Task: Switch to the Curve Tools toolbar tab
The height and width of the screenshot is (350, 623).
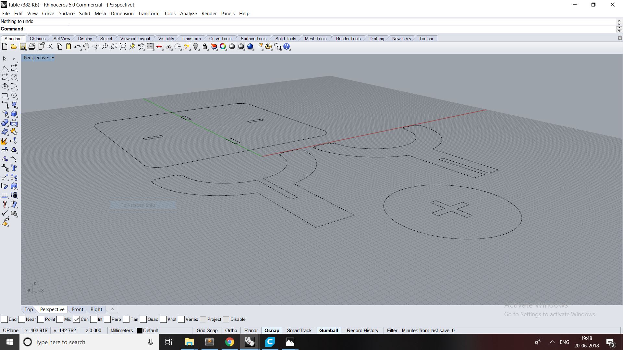Action: coord(220,39)
